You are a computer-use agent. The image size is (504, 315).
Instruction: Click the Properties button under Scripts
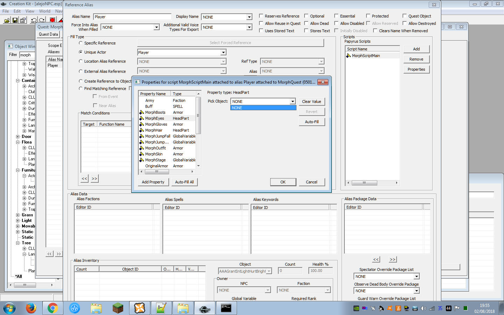(x=416, y=69)
